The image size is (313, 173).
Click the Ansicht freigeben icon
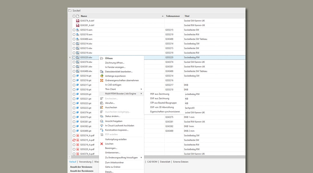coord(102,121)
